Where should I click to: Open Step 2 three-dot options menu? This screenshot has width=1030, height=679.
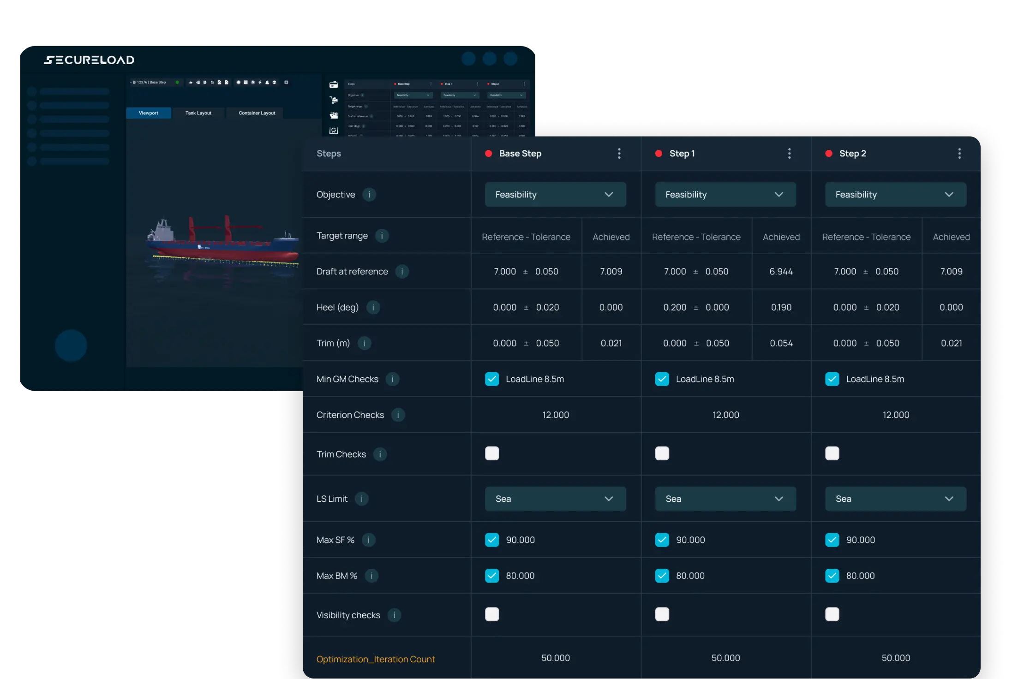(959, 154)
